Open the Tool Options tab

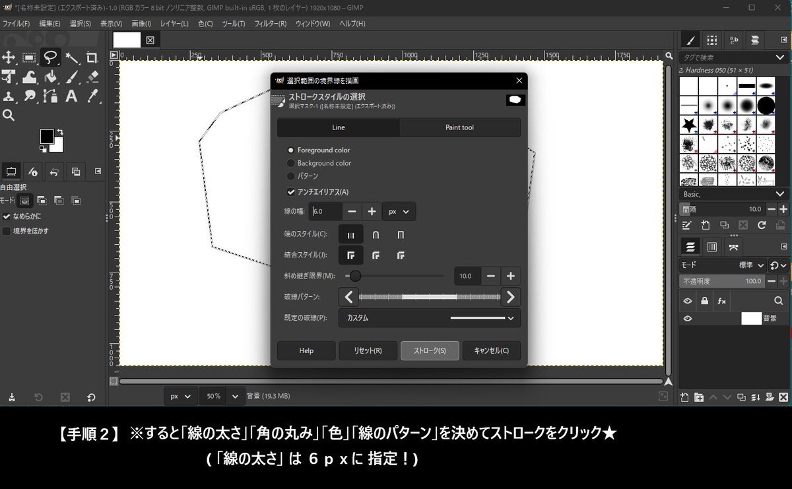point(11,172)
